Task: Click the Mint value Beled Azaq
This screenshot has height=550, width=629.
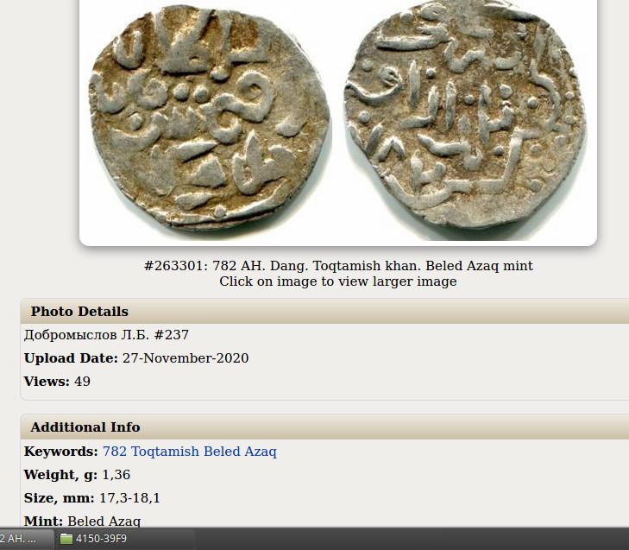Action: pos(104,522)
